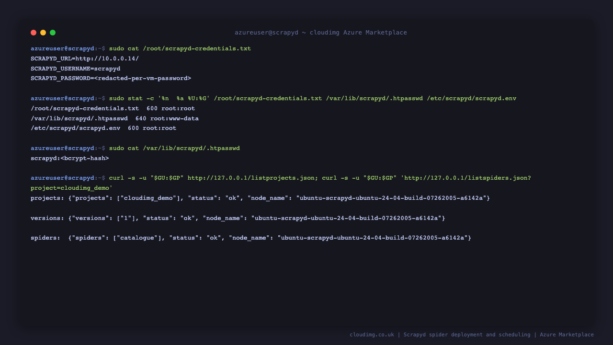Click the green maximize window dot
The width and height of the screenshot is (613, 345).
(x=53, y=33)
